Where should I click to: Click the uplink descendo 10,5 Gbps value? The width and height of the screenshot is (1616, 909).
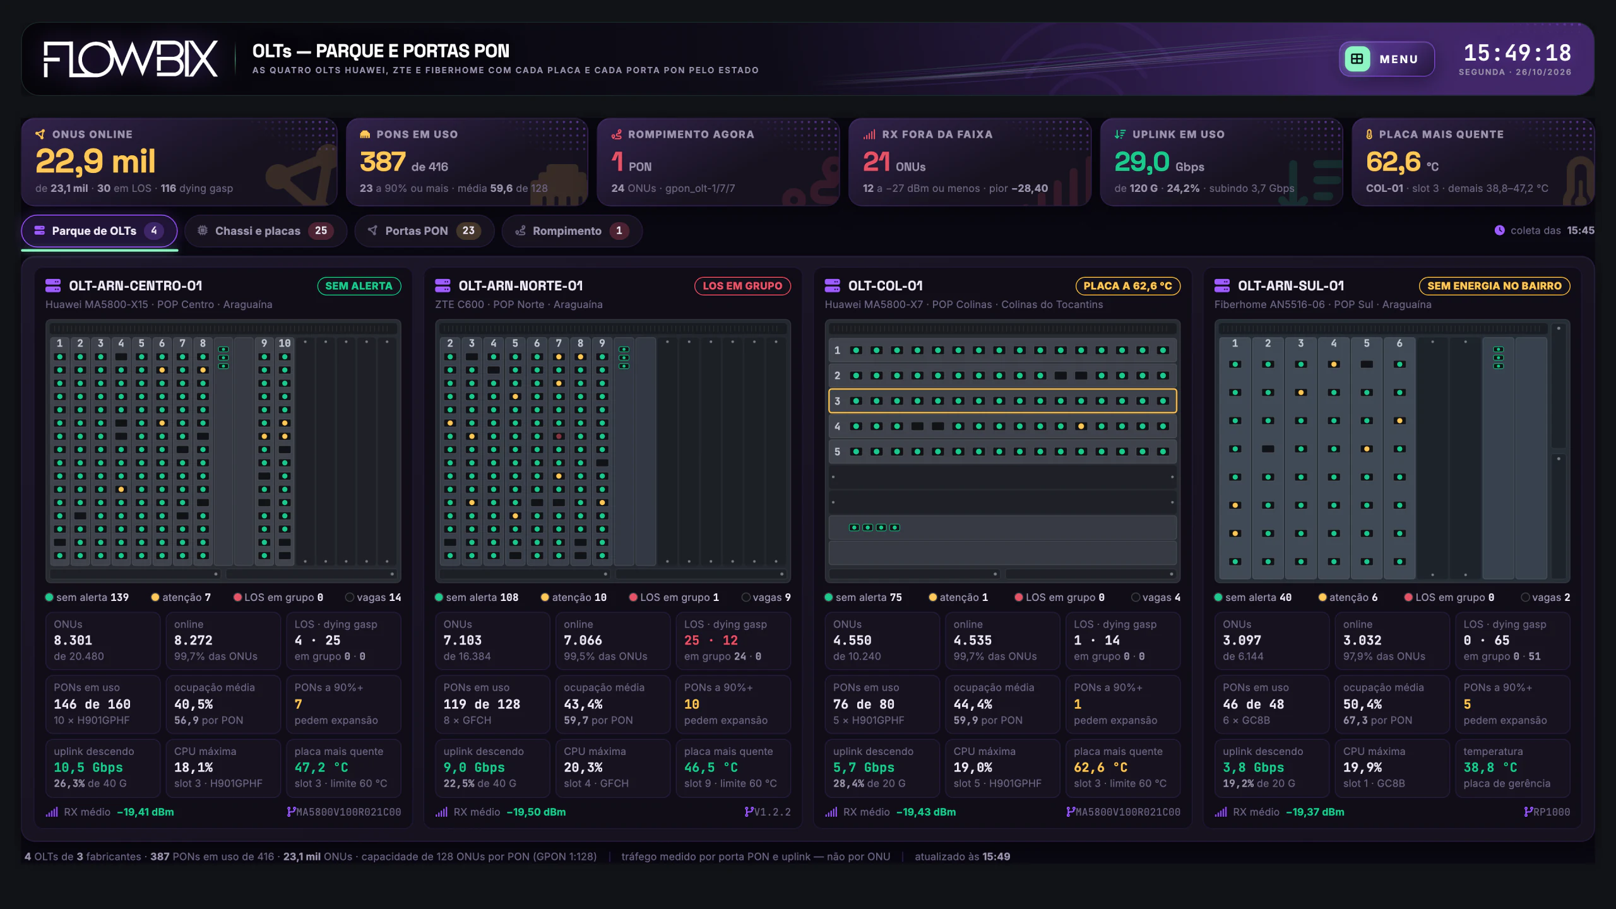(x=88, y=768)
